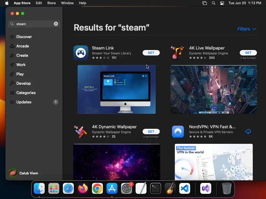Get the 4K Live Wallpaper app

[x=248, y=53]
